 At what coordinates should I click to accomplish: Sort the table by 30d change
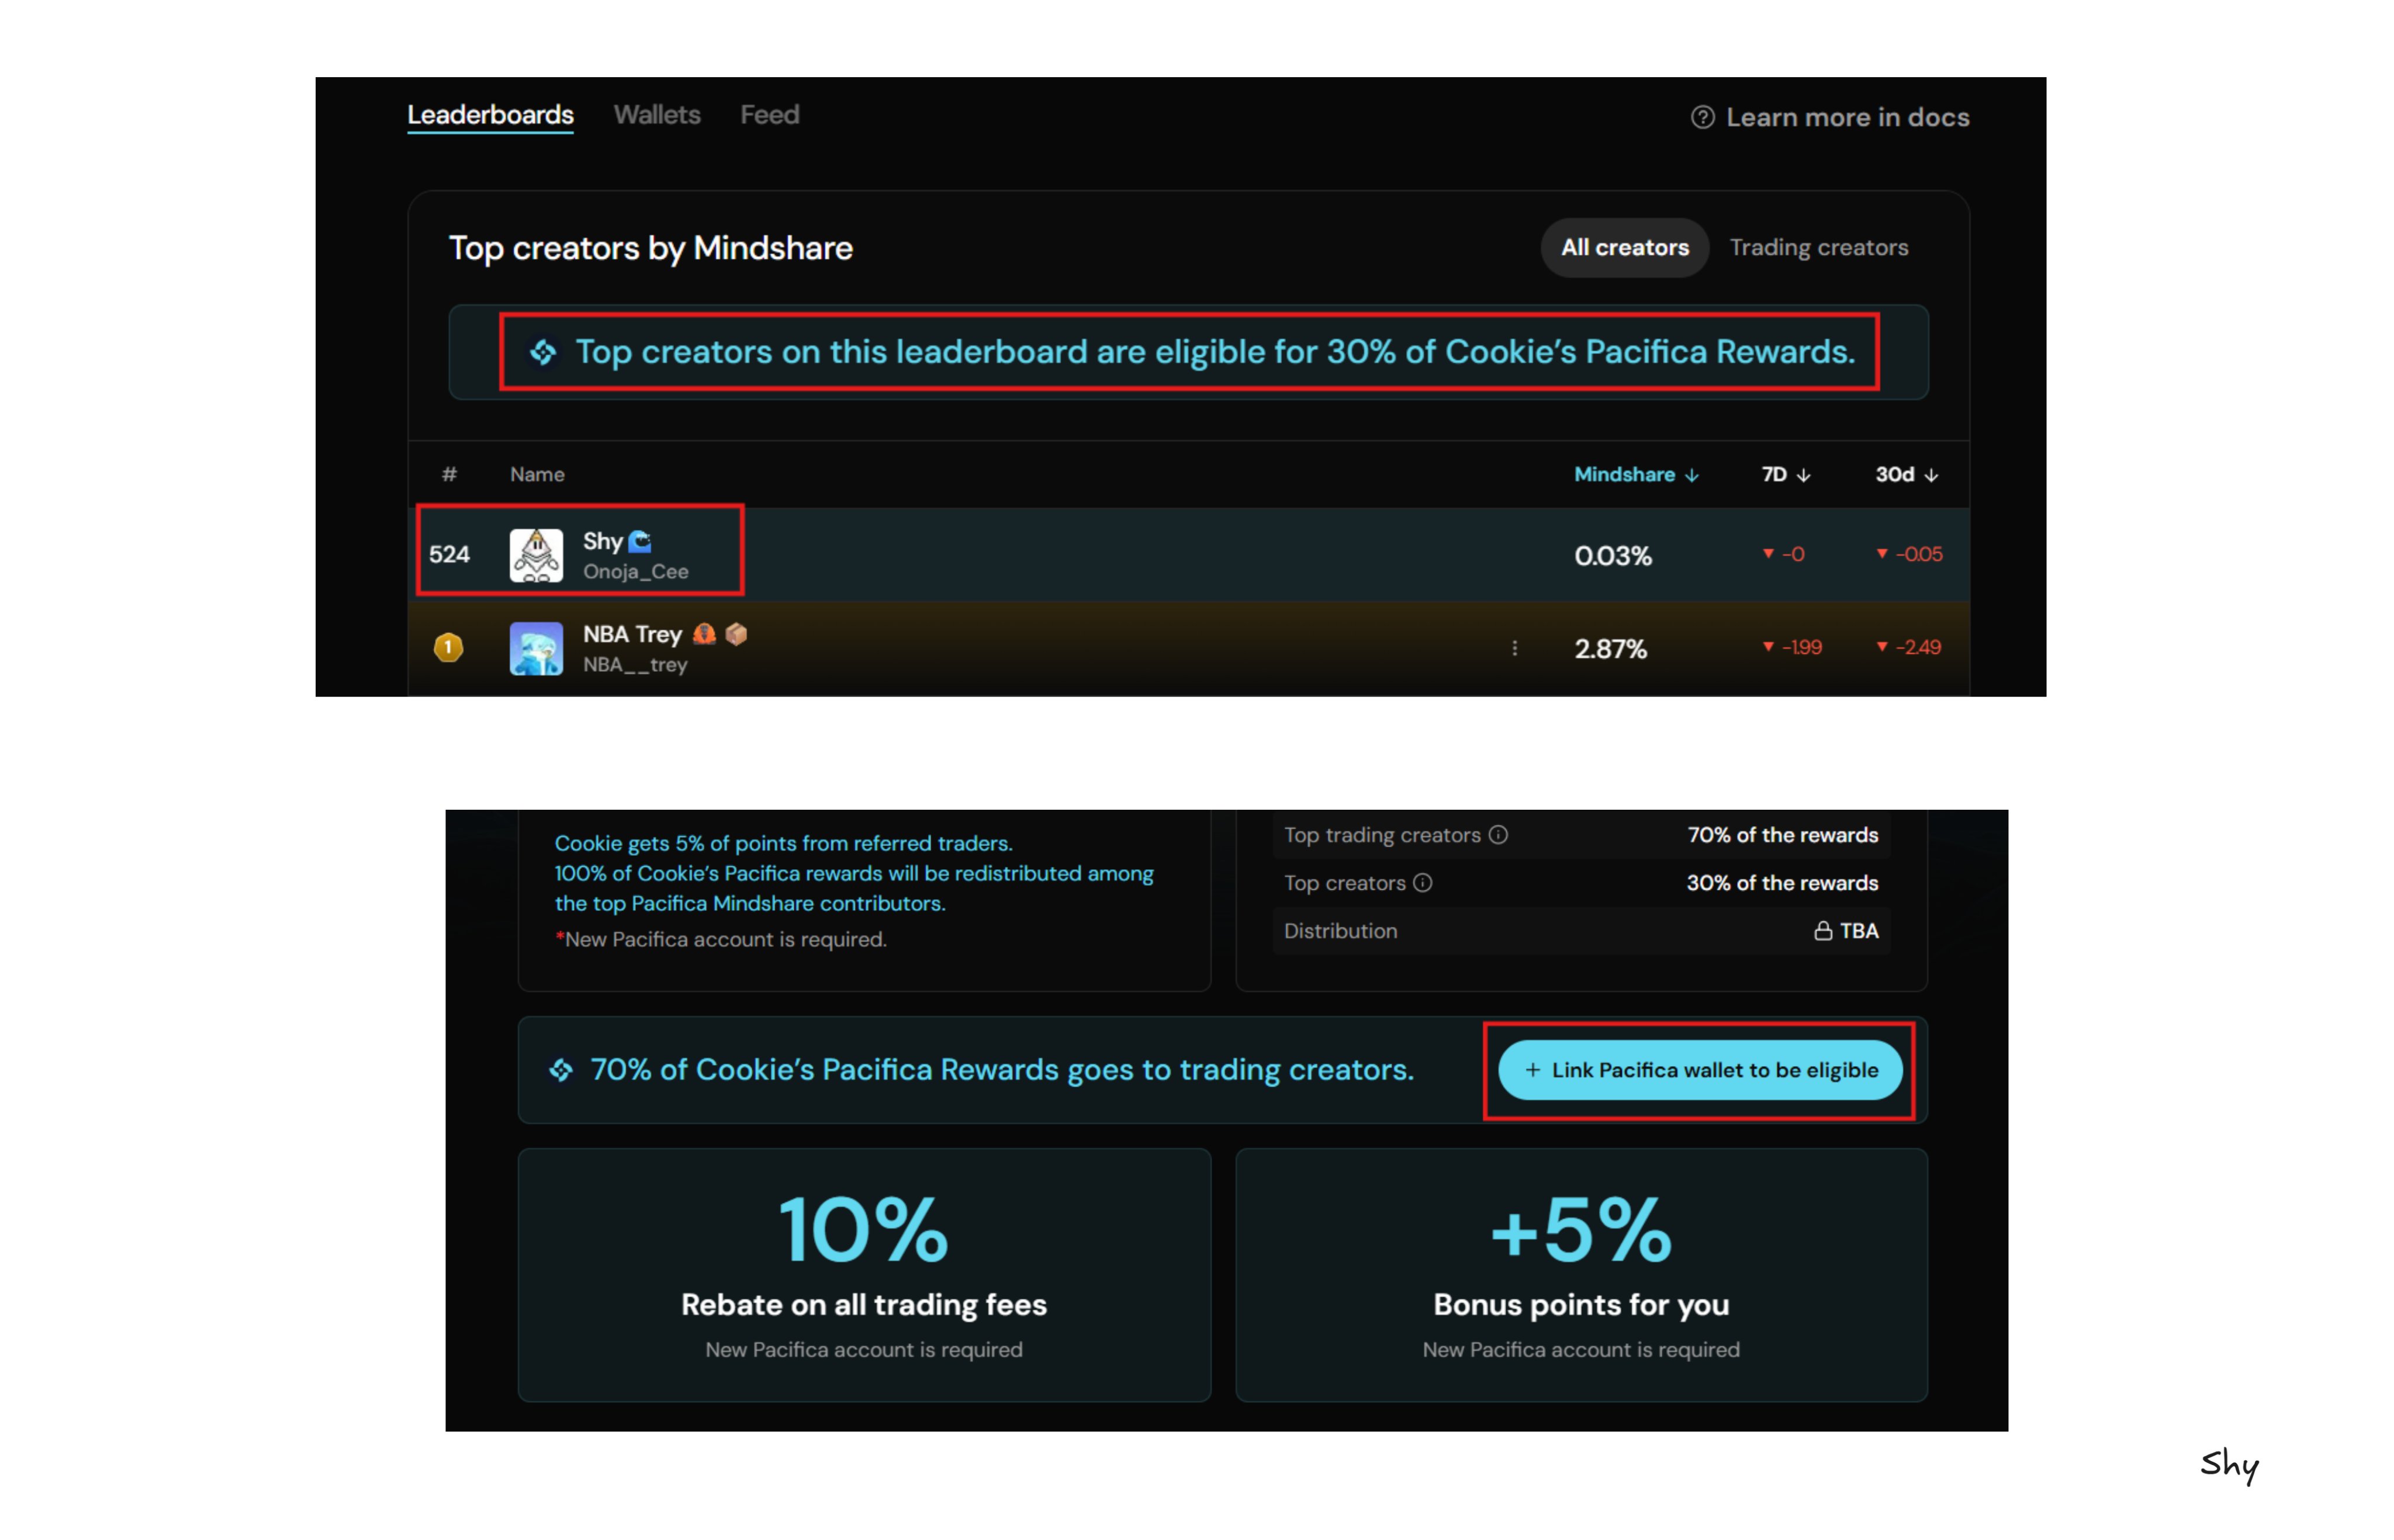(1907, 474)
